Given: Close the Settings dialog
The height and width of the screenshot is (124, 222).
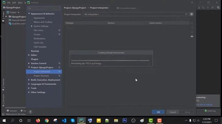Looking at the screenshot, I should tap(192, 2).
